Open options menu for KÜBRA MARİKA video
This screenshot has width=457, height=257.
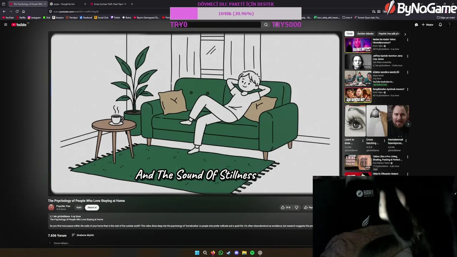[x=407, y=72]
